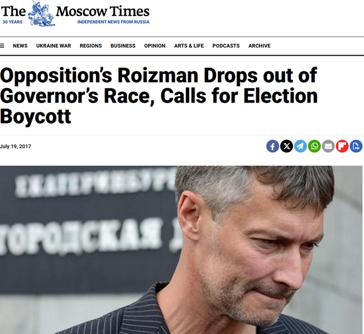Open the Regions menu item
The width and height of the screenshot is (364, 334).
pyautogui.click(x=90, y=46)
